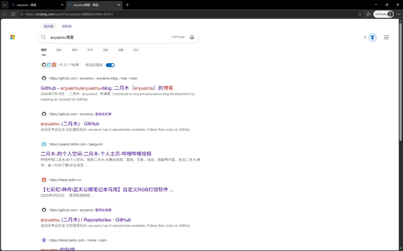Select the 视频 search tab

point(74,50)
